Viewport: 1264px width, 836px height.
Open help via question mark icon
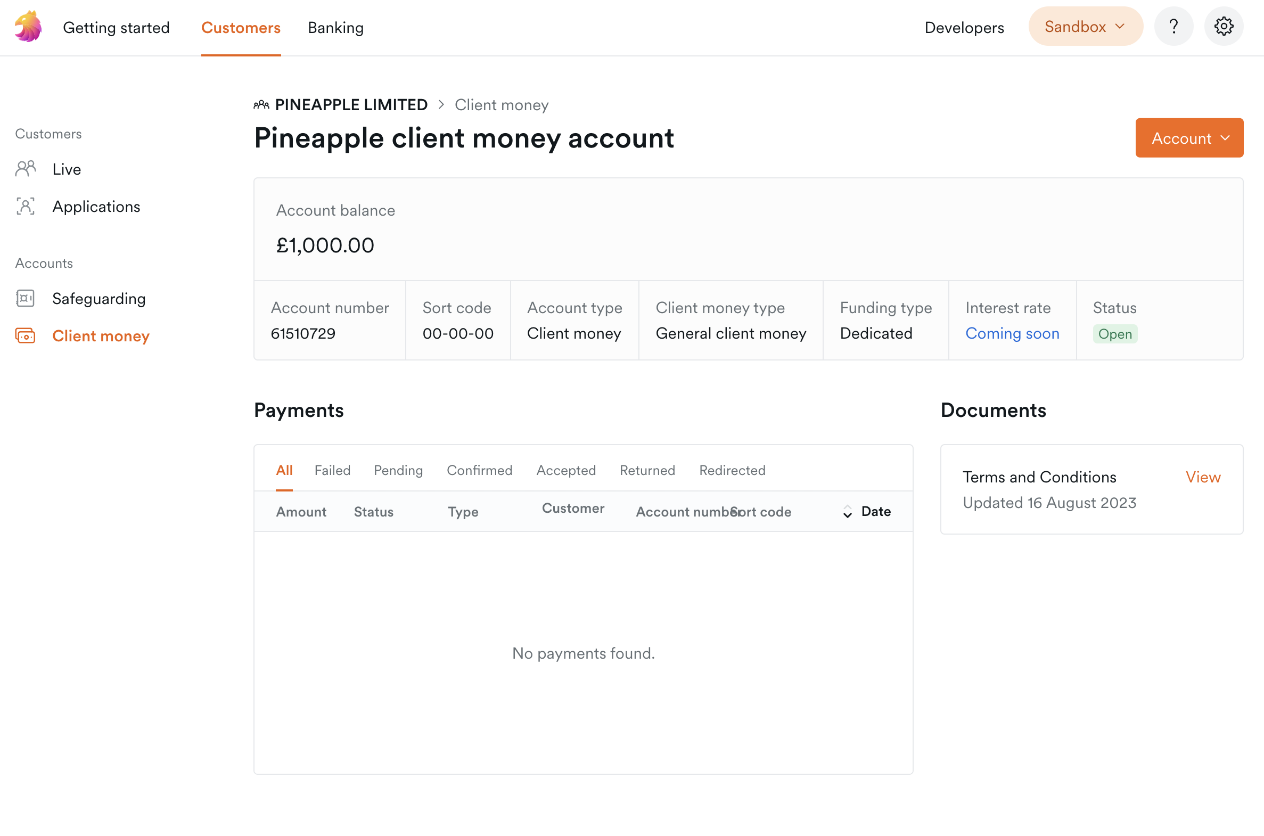[1173, 26]
